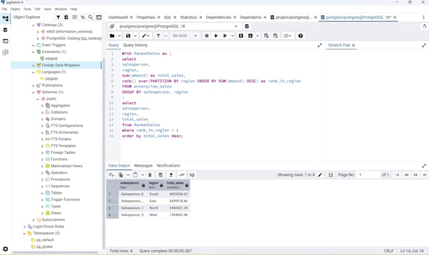Click the Explain query icon

point(241,36)
